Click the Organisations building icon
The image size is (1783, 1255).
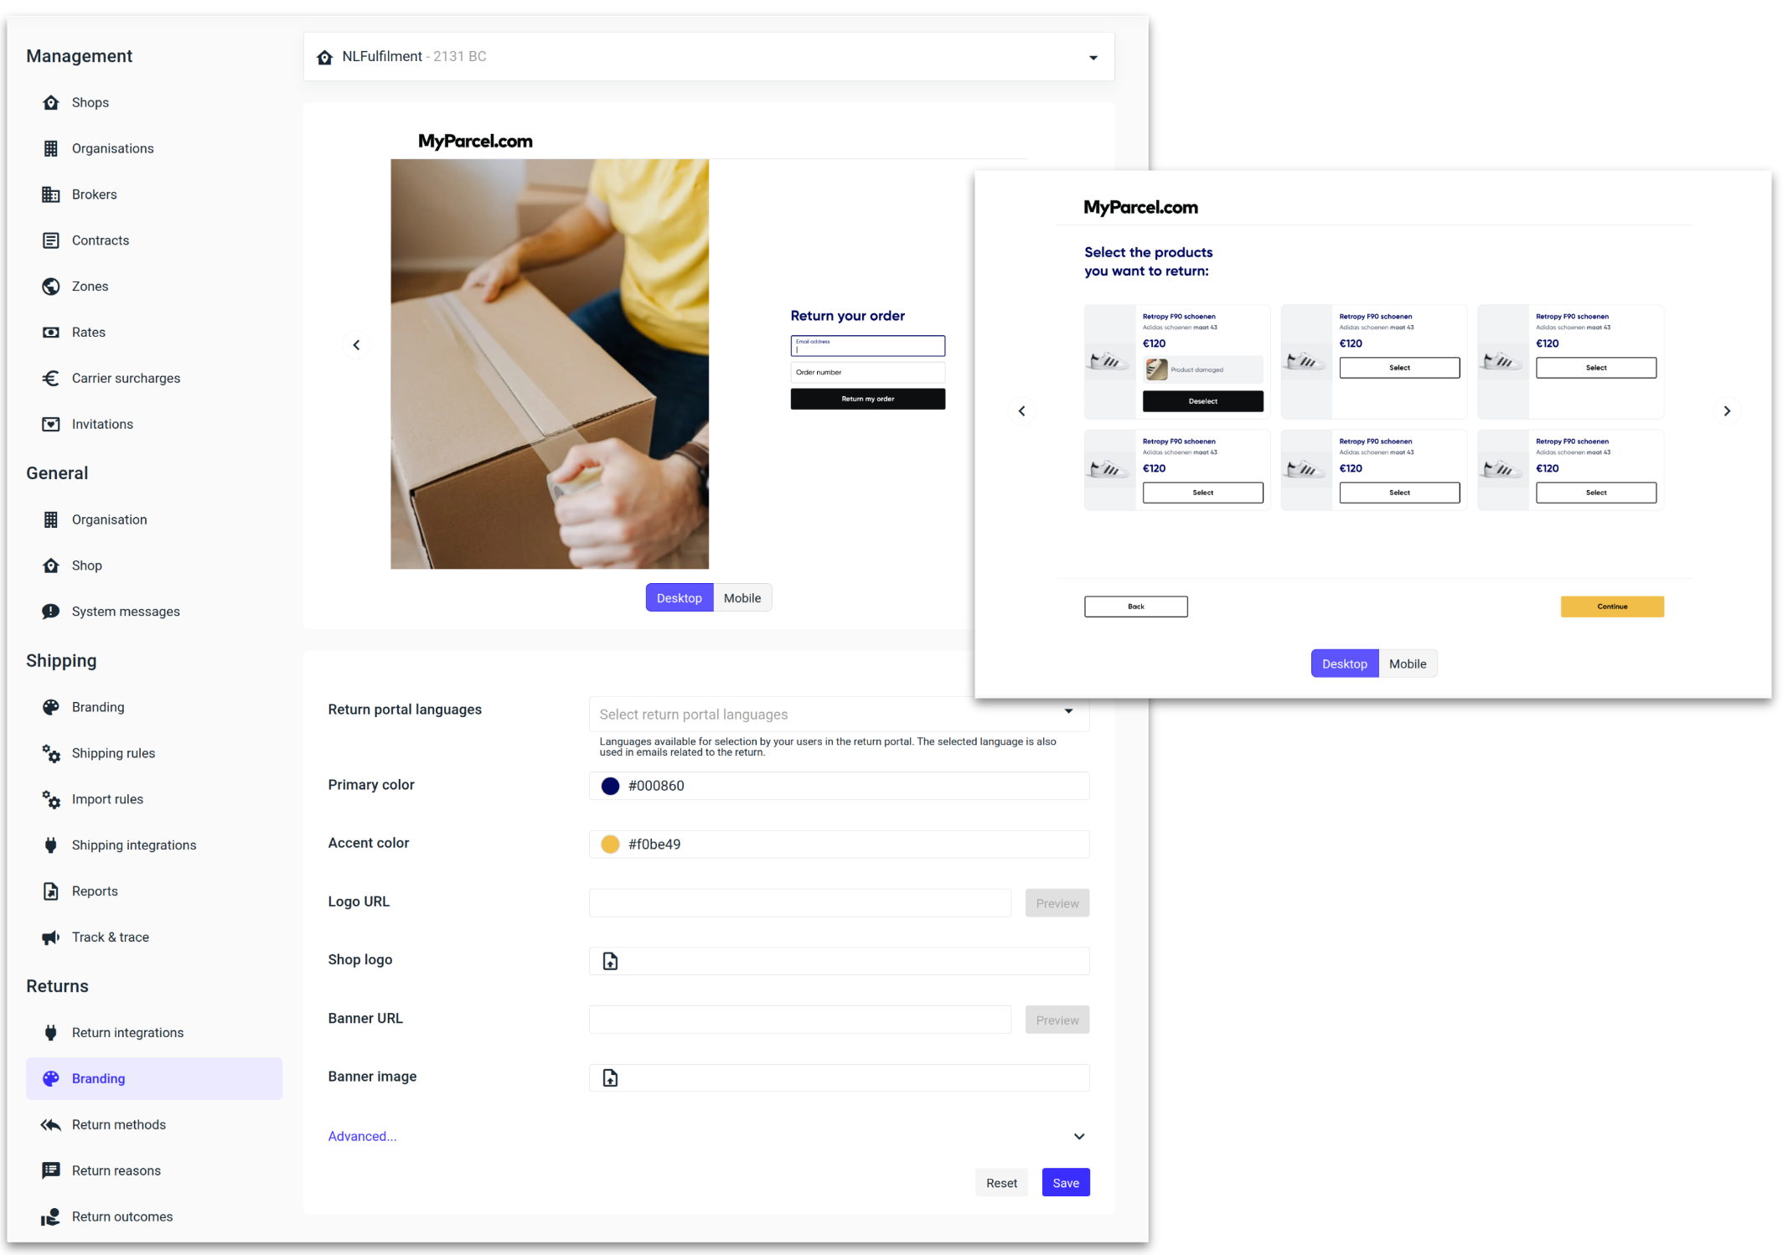[x=51, y=148]
